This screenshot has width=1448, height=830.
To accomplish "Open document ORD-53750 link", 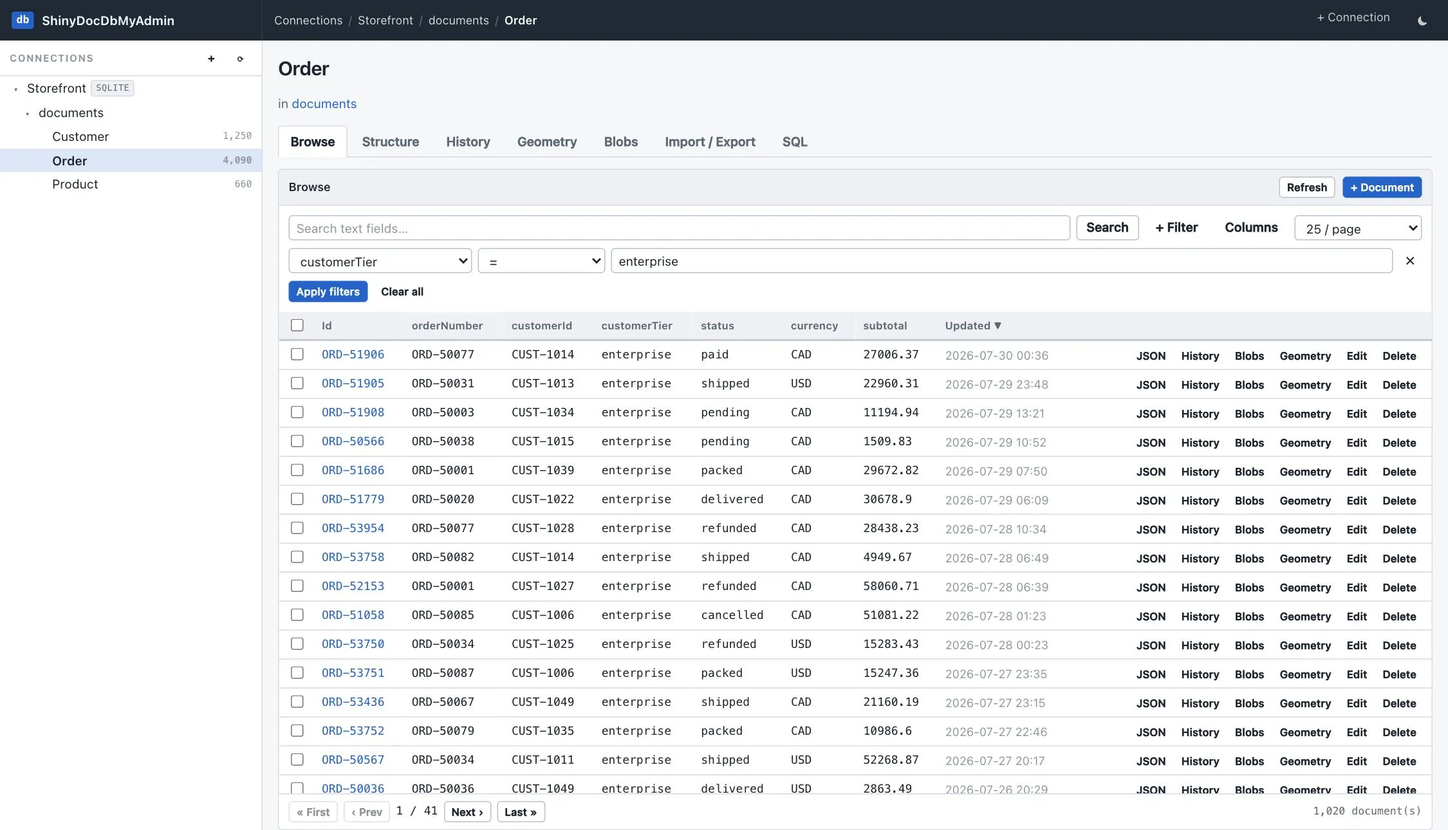I will 353,644.
